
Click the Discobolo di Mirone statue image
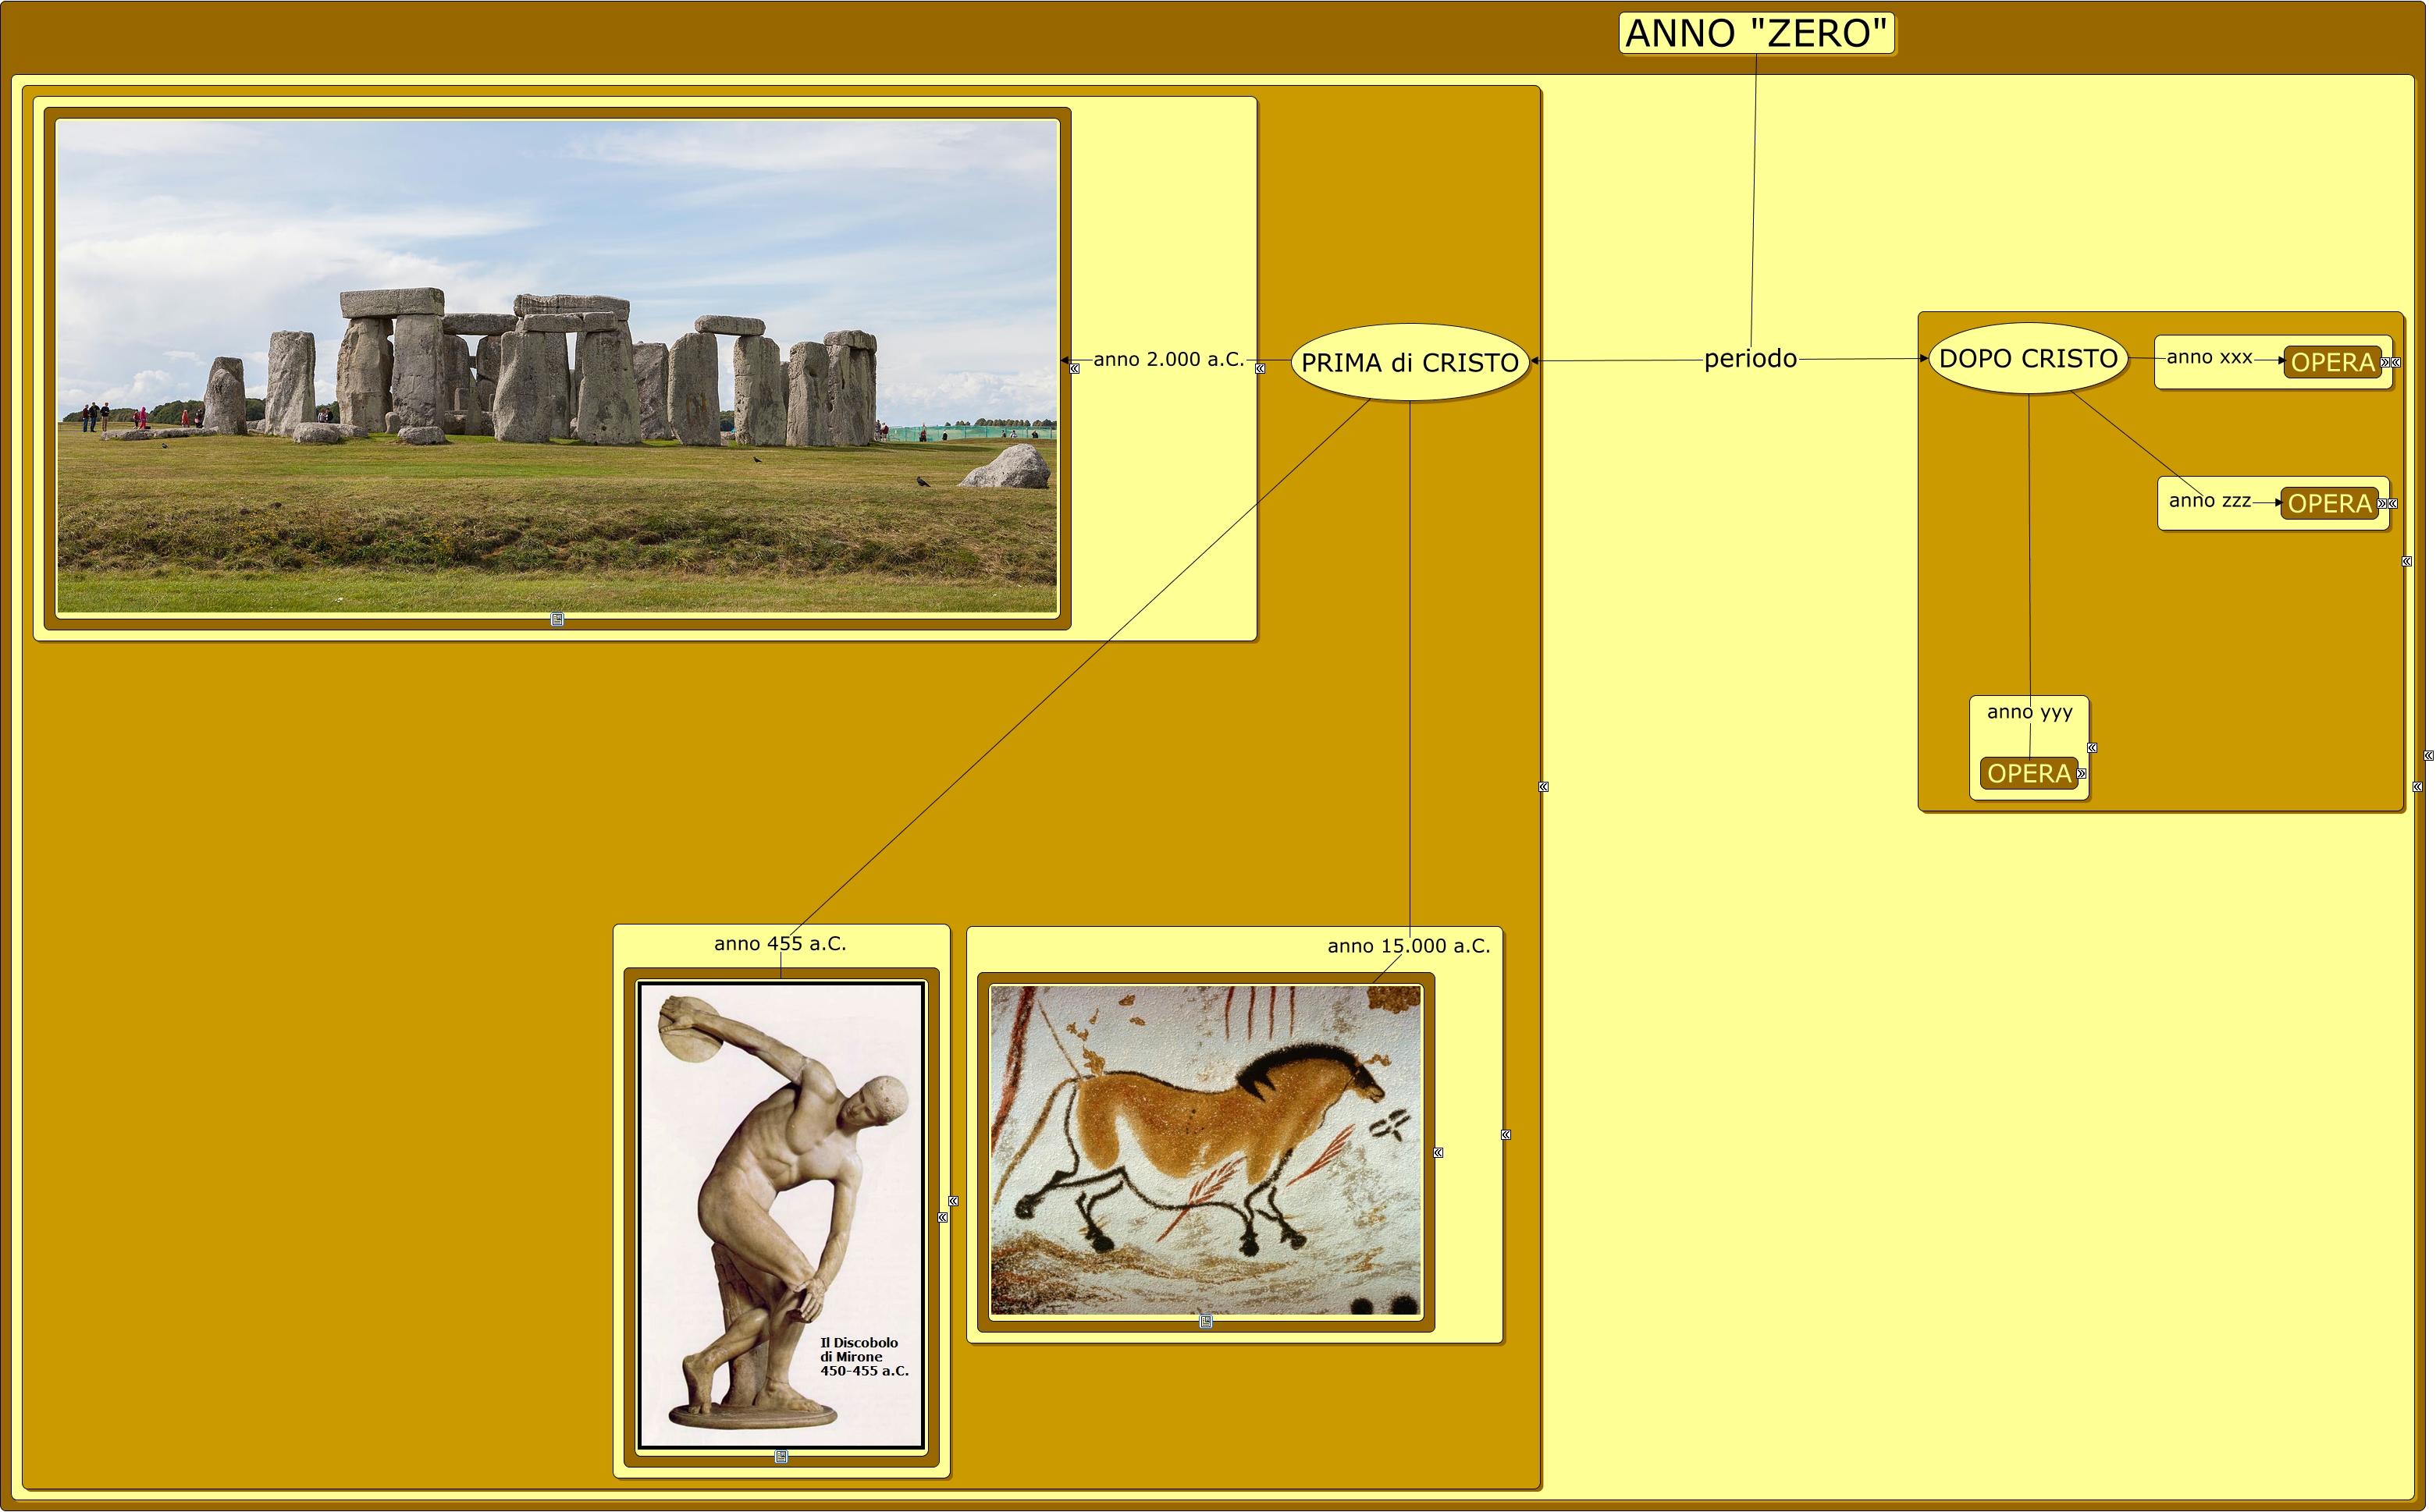781,1215
